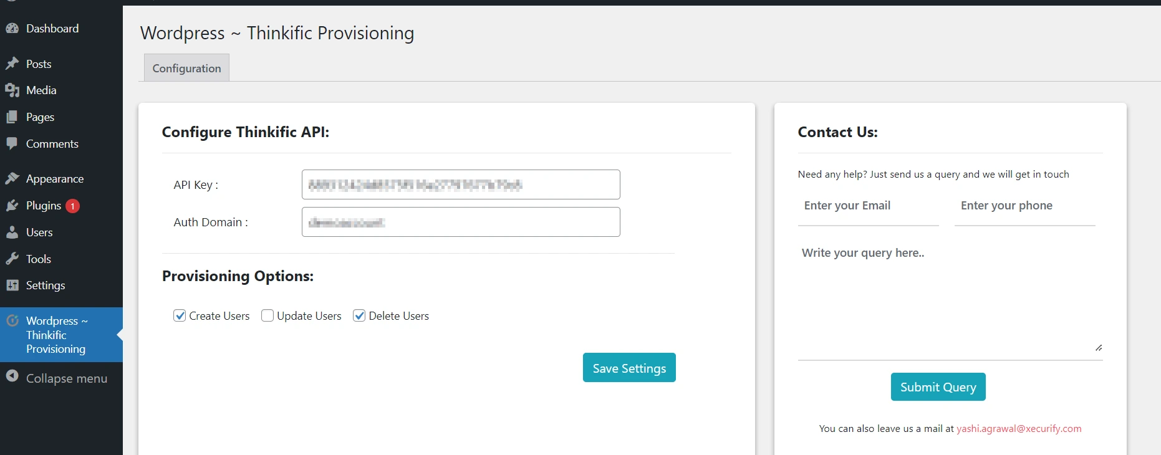The height and width of the screenshot is (455, 1161).
Task: Switch to the Configuration tab
Action: coord(186,68)
